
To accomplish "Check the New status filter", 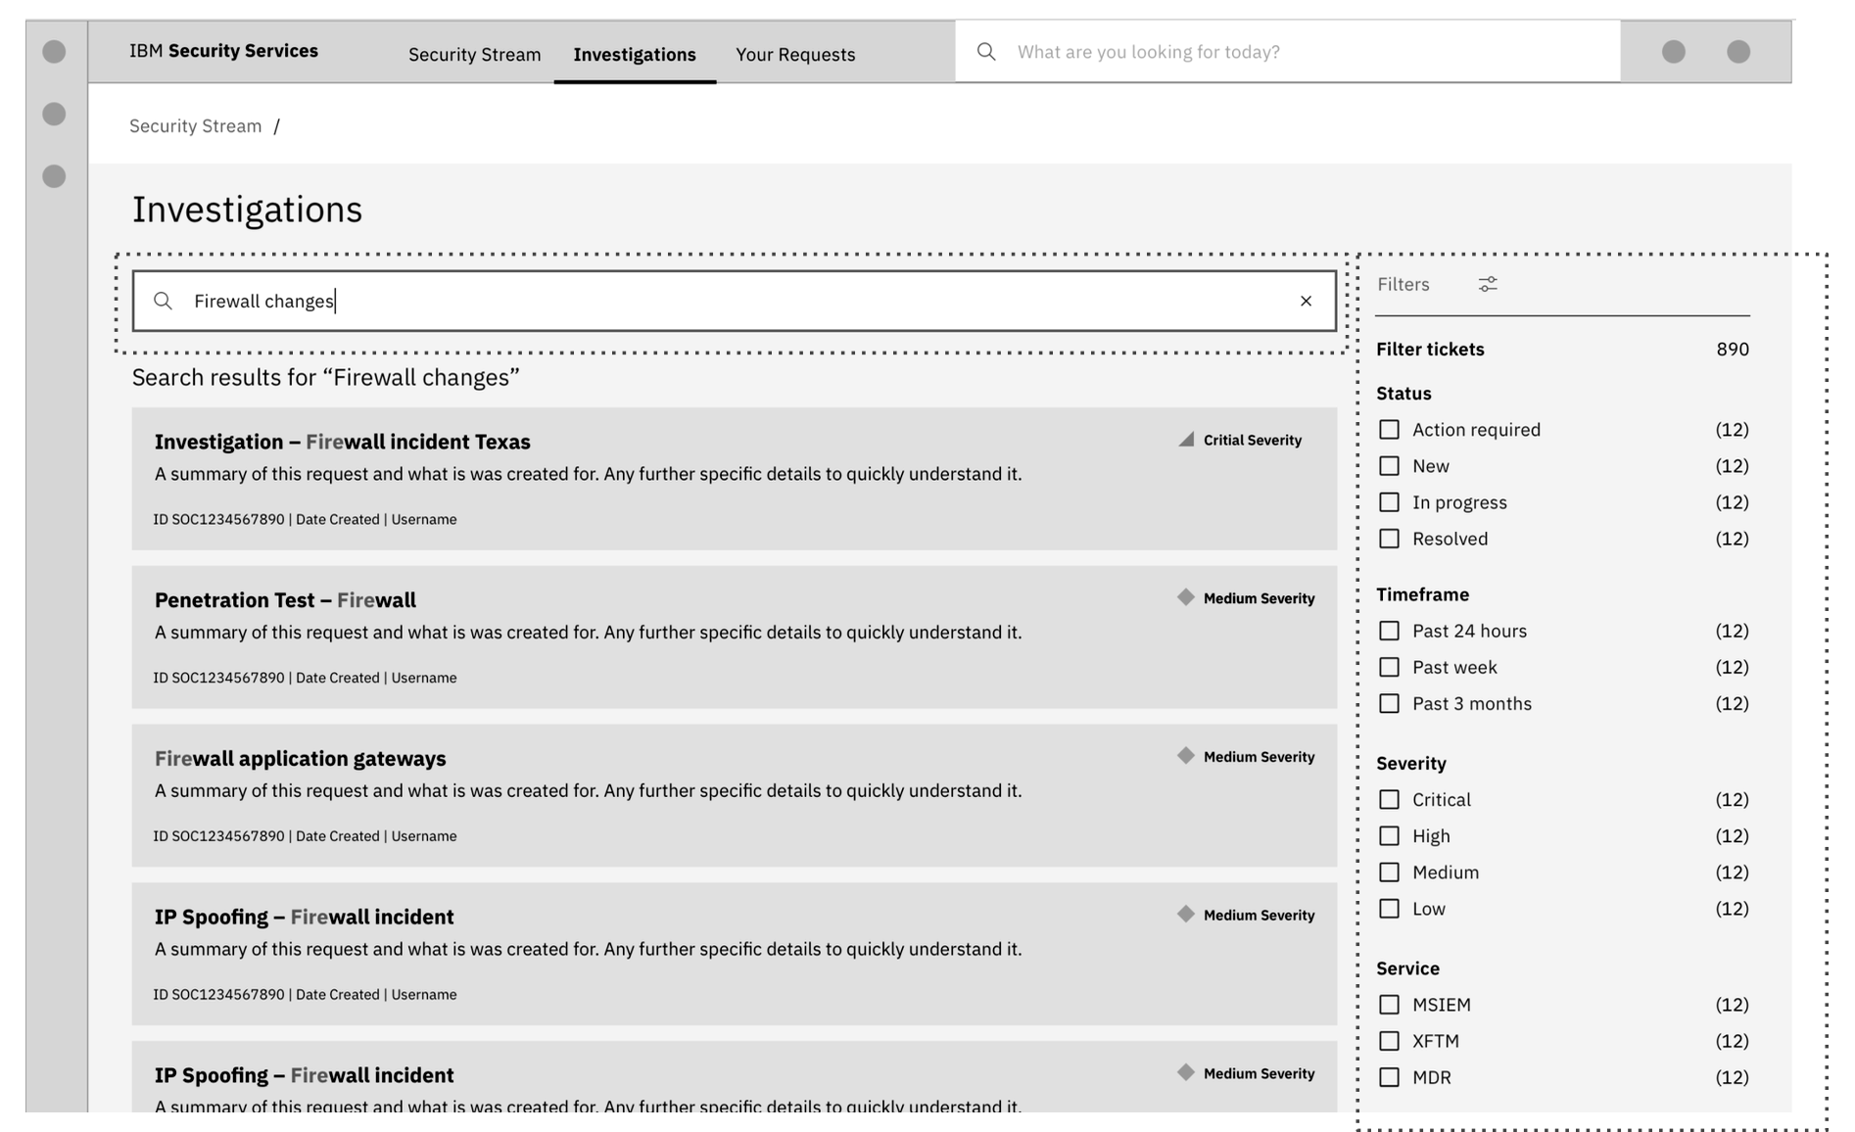I will click(1389, 466).
